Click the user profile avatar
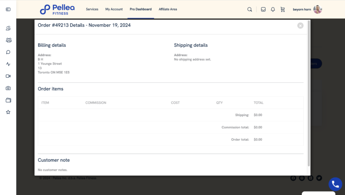The height and width of the screenshot is (195, 345). [x=318, y=9]
